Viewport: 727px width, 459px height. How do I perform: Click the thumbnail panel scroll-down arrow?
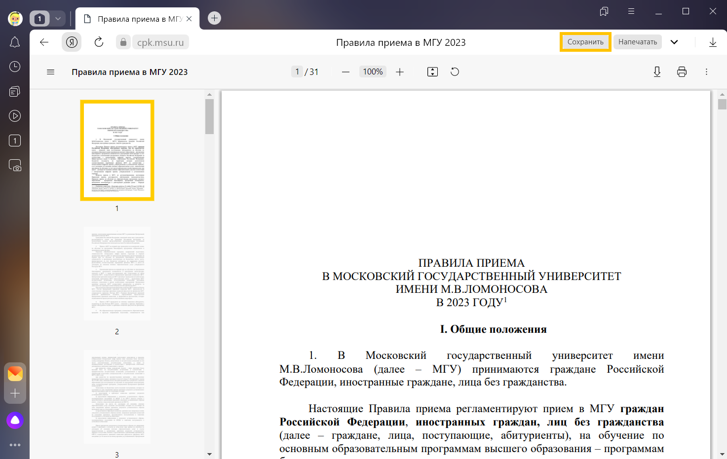pyautogui.click(x=209, y=454)
